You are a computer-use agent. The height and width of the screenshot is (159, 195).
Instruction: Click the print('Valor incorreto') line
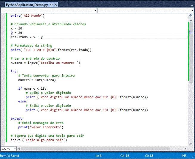point(41,127)
